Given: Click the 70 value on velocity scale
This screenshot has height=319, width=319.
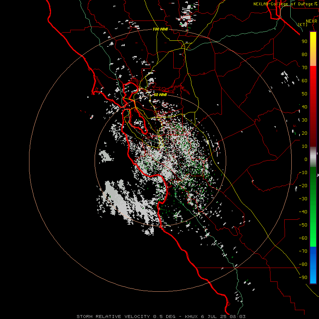Looking at the screenshot, I should (x=304, y=68).
